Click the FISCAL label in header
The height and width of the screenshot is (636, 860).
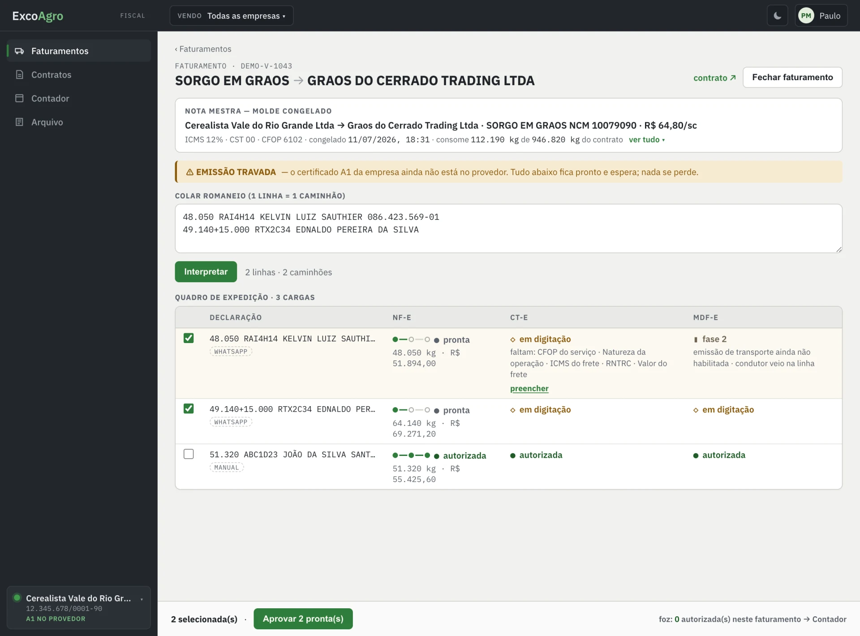(x=133, y=16)
